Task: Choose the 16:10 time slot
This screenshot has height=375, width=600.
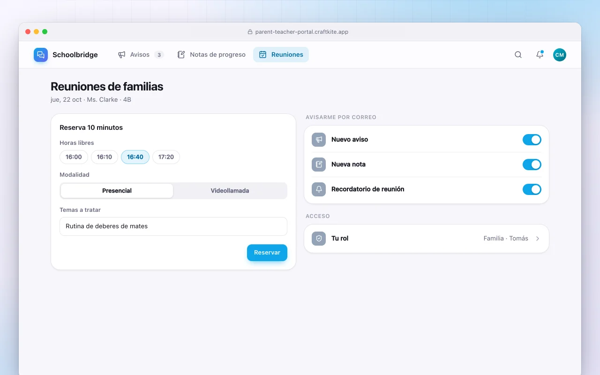Action: click(105, 157)
